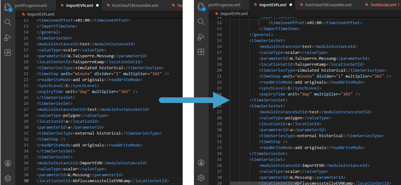Image resolution: width=401 pixels, height=185 pixels.
Task: Open Manage gear in the unformatted left window
Action: (8, 178)
